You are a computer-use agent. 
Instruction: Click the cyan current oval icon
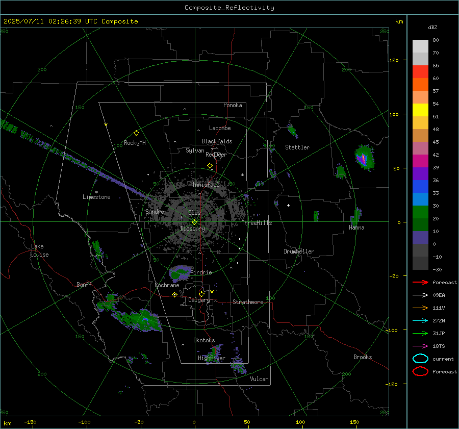[420, 359]
